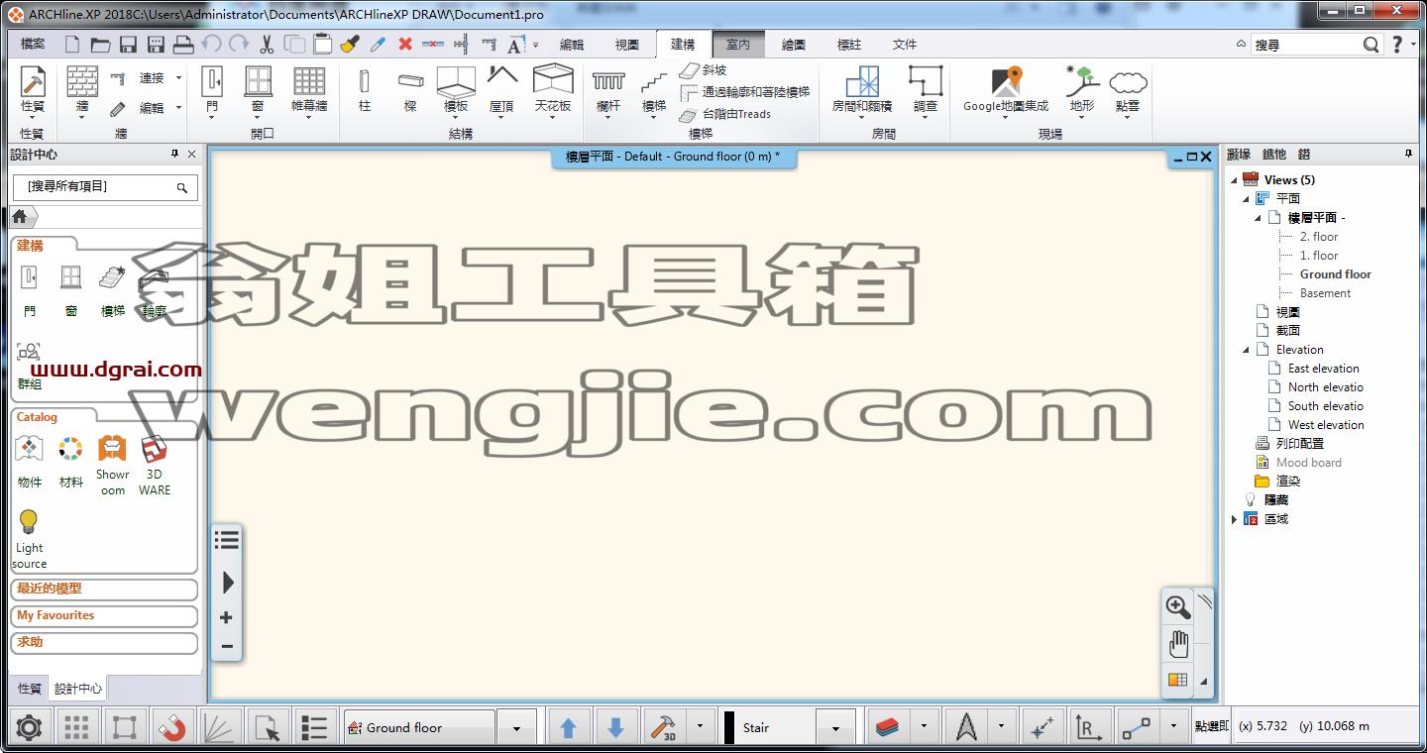Open the Ground floor dropdown

(516, 728)
